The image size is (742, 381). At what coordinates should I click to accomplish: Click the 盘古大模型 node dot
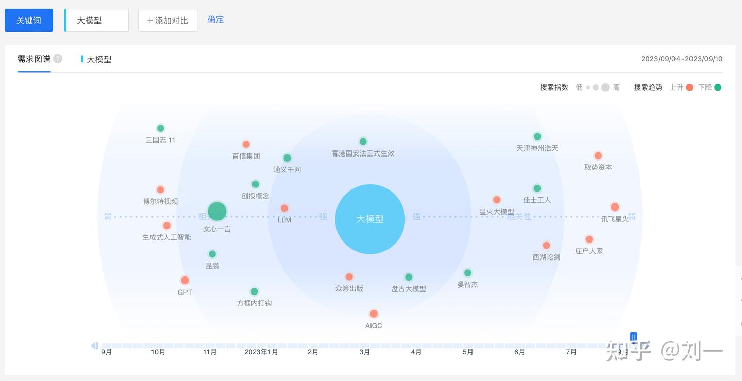pos(409,277)
